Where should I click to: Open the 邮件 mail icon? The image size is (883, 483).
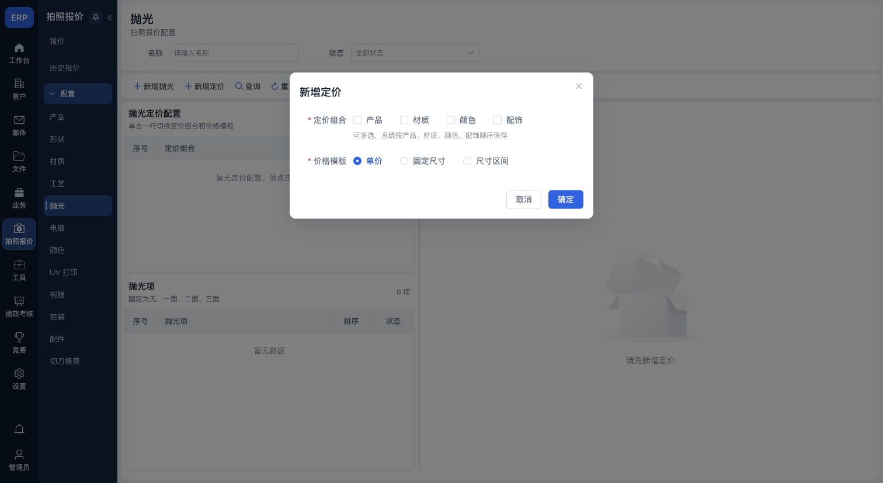point(19,120)
